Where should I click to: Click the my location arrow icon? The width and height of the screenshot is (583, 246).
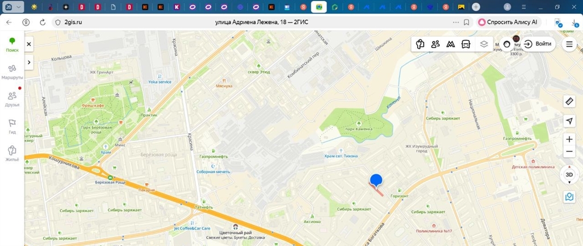pos(569,121)
